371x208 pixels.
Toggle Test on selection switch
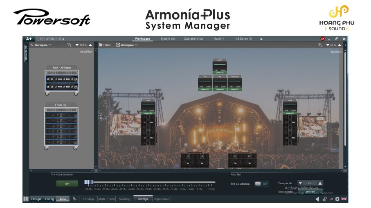pos(262,183)
